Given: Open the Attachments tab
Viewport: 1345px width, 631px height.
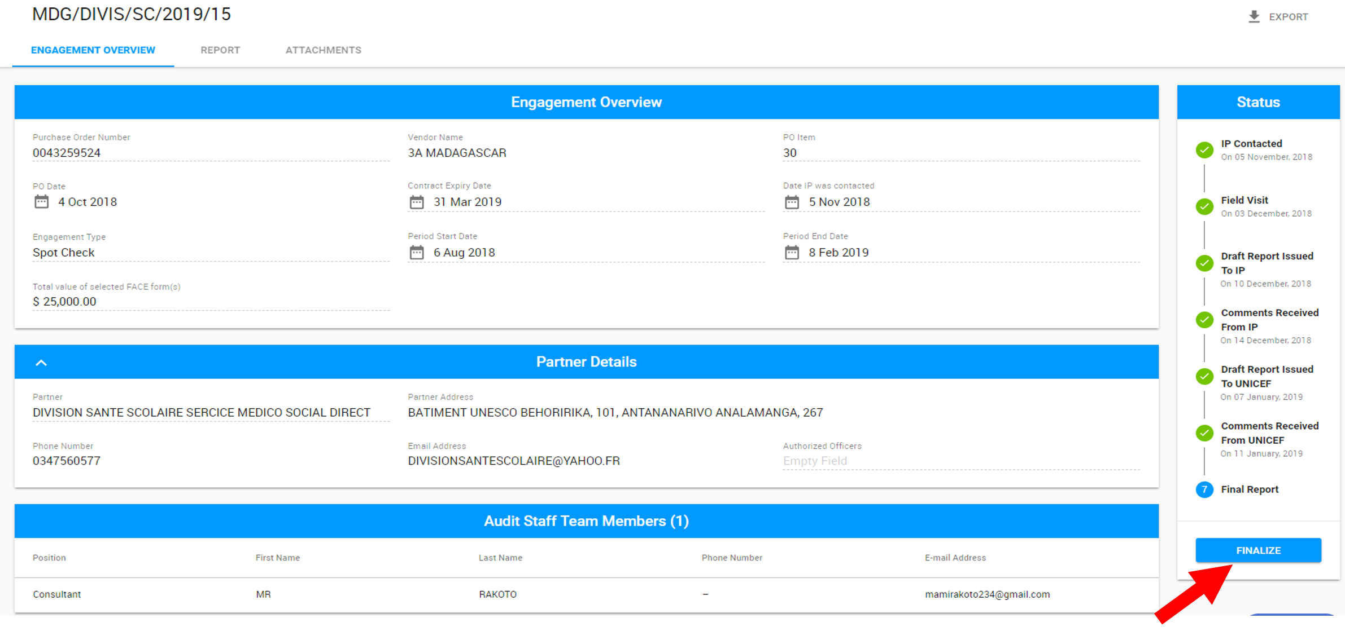Looking at the screenshot, I should pos(324,50).
